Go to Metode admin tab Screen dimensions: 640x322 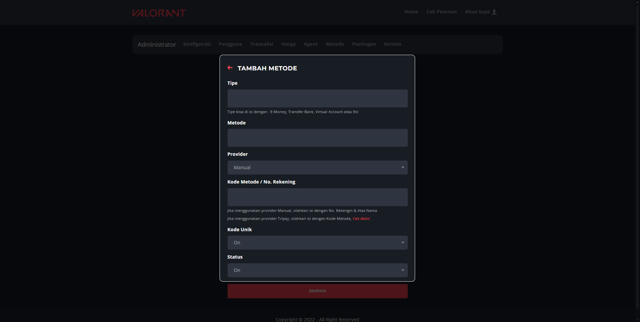tap(335, 44)
